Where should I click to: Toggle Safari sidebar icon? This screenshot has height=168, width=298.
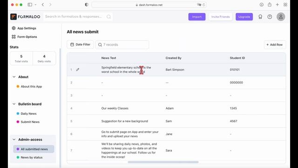point(30,5)
